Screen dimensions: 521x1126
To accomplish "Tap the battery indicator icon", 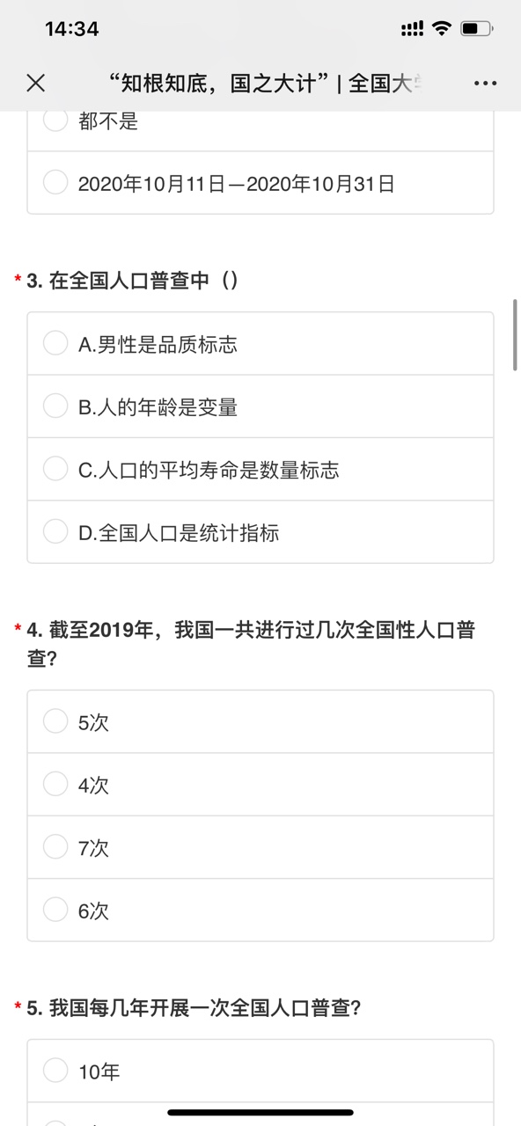I will pyautogui.click(x=476, y=28).
